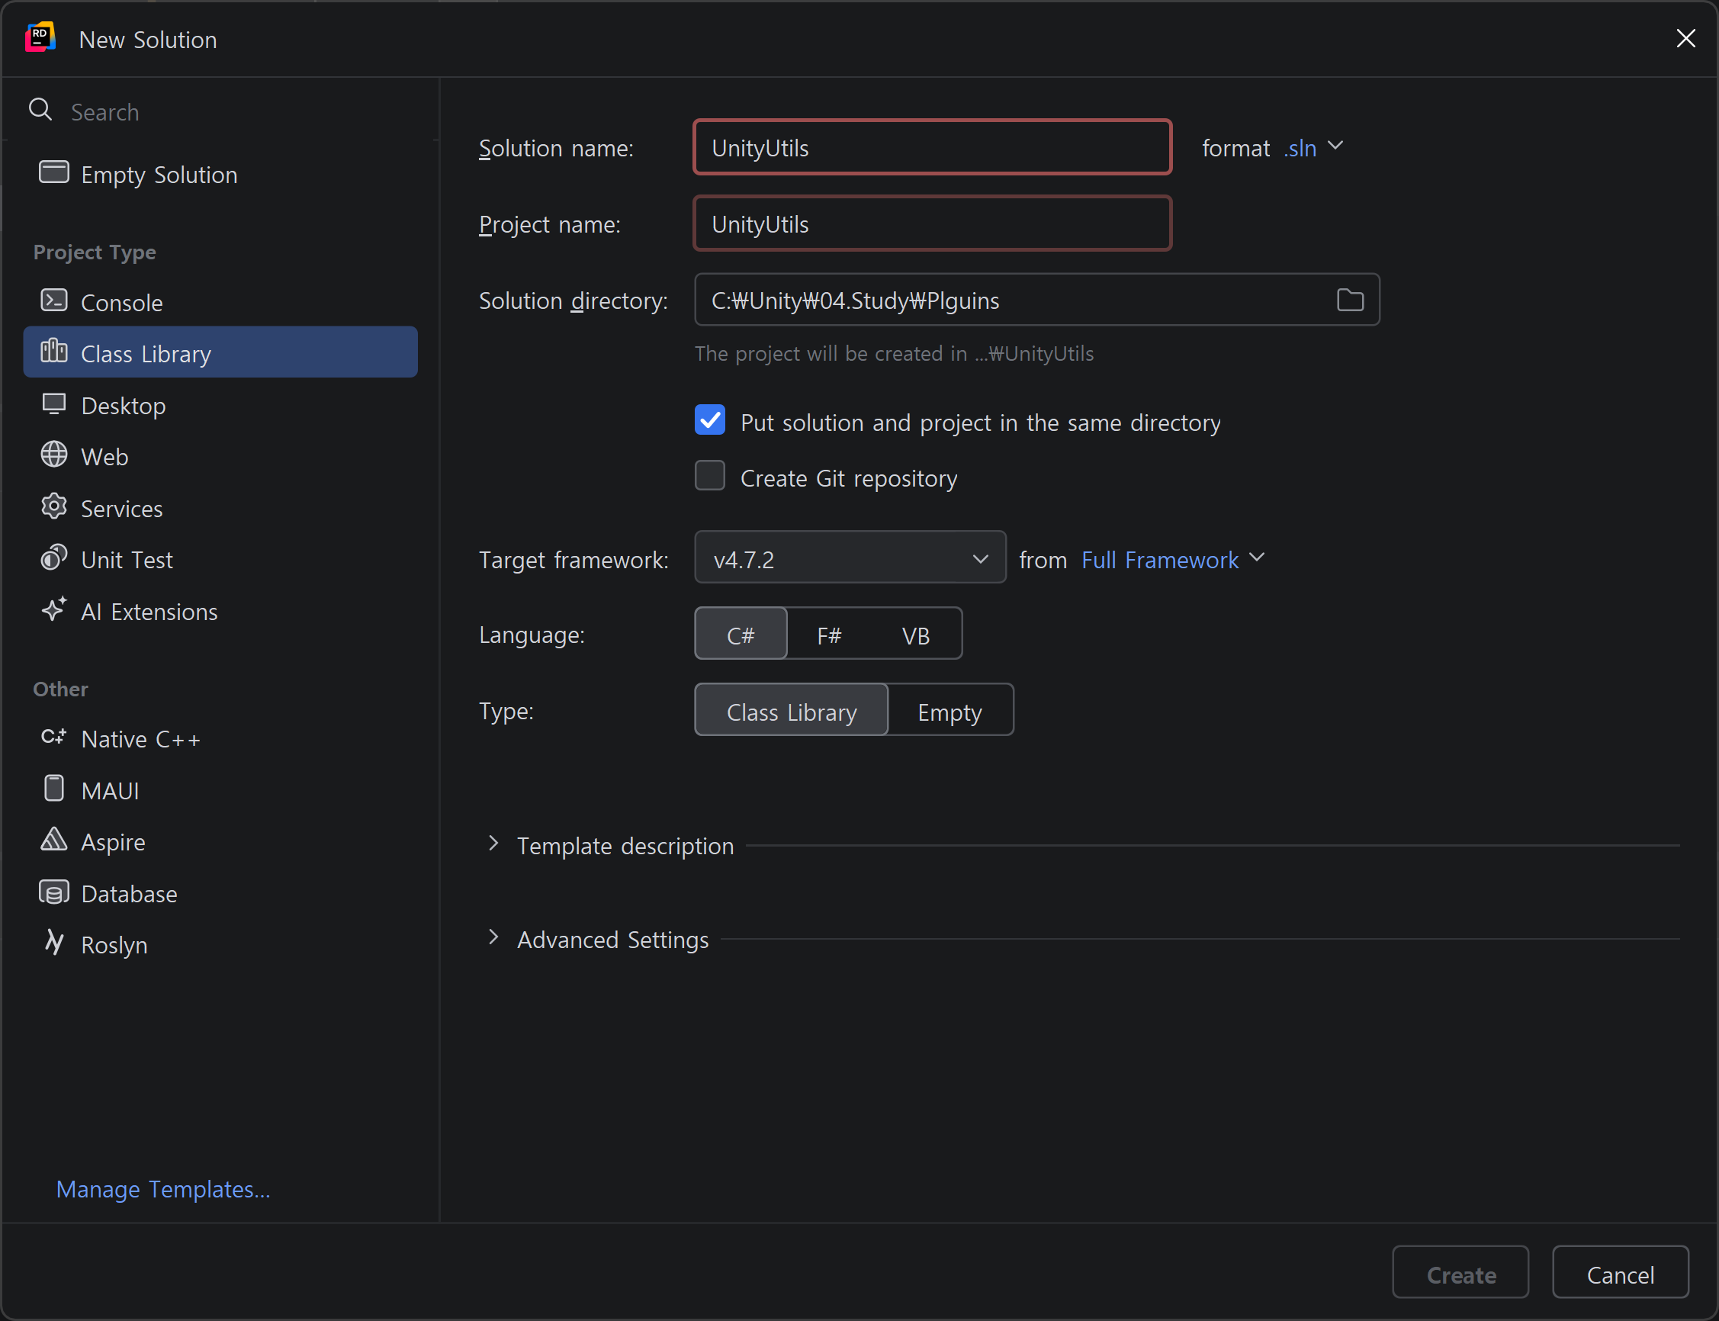Set Type to Empty
1719x1321 pixels.
[x=949, y=711]
